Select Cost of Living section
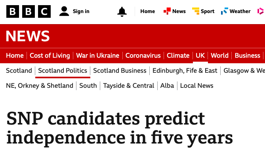This screenshot has width=265, height=153. coord(50,55)
